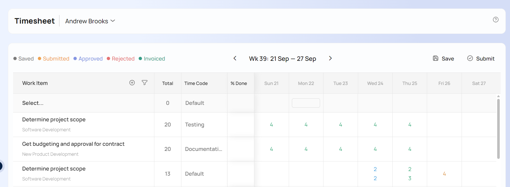The height and width of the screenshot is (187, 510).
Task: Click the dark circle widget at left edge
Action: pyautogui.click(x=1, y=166)
